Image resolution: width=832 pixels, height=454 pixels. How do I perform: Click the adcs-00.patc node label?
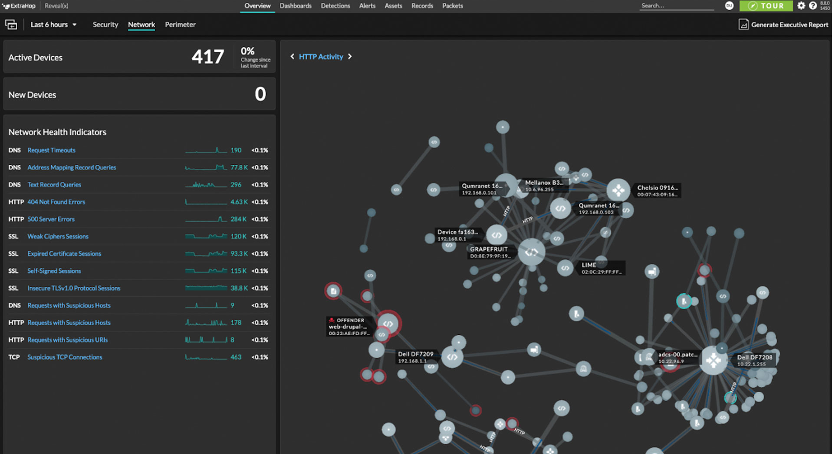point(677,358)
